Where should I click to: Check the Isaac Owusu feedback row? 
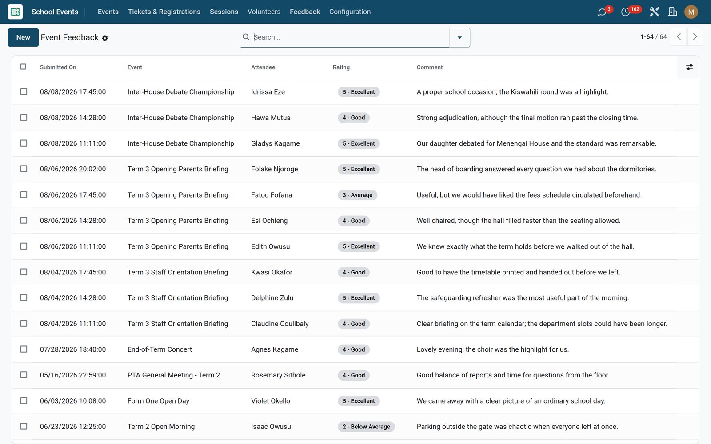click(x=24, y=426)
